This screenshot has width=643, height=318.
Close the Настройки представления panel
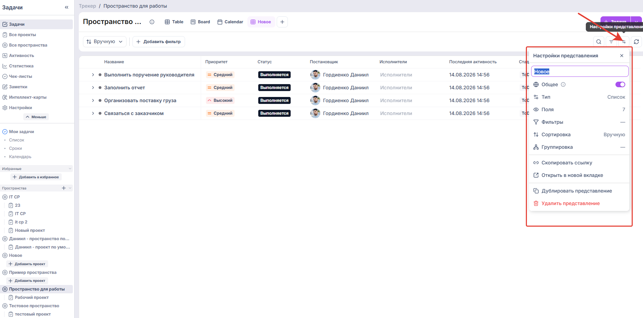pos(622,56)
